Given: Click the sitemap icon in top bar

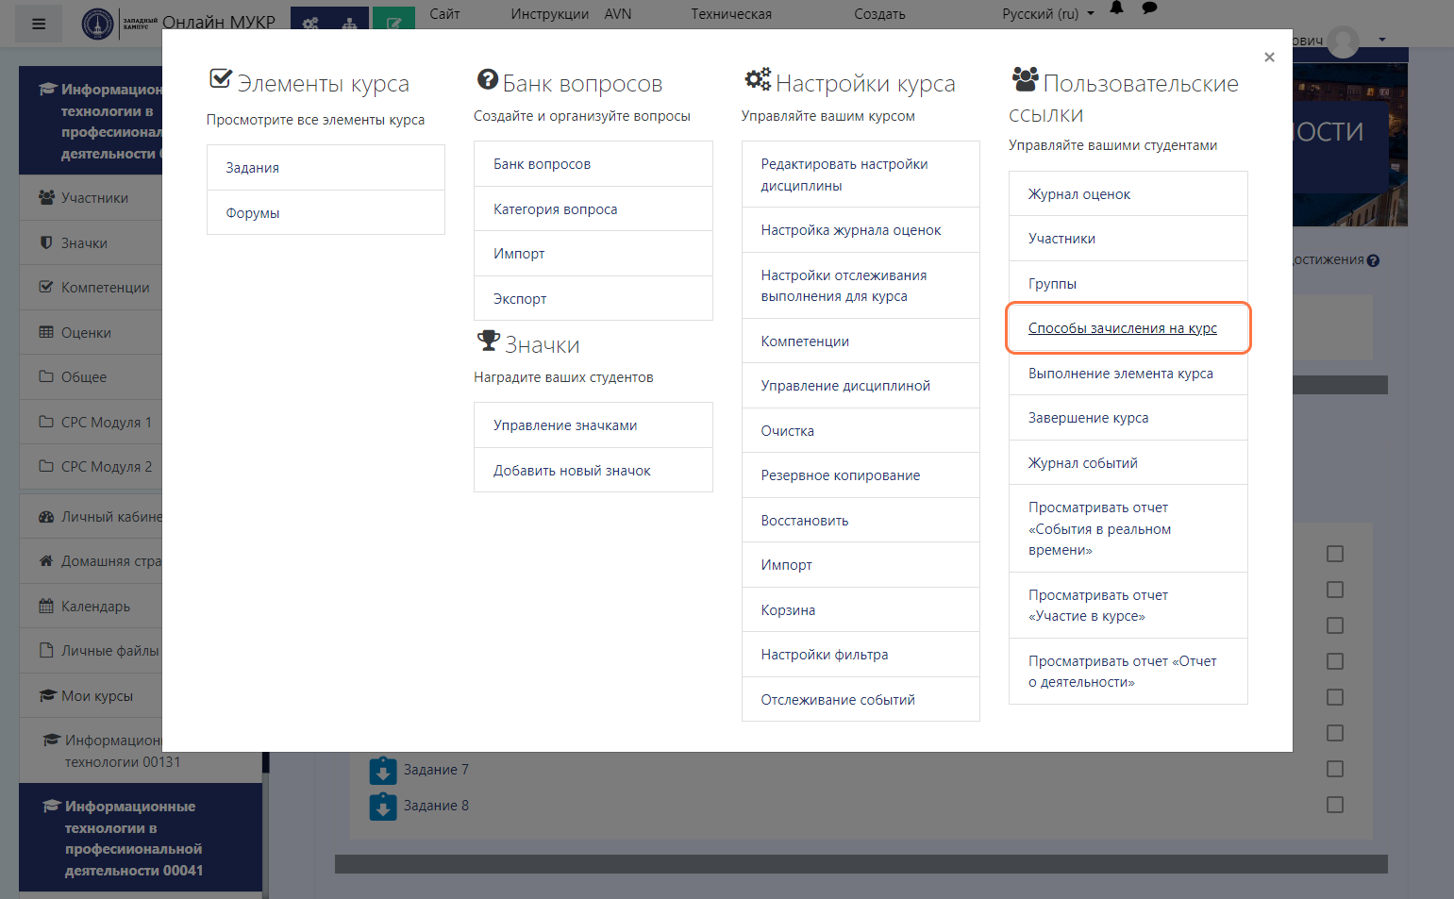Looking at the screenshot, I should point(349,23).
